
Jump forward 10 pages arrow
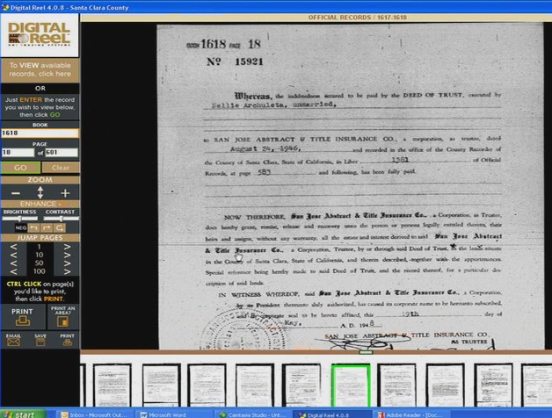[x=67, y=255]
